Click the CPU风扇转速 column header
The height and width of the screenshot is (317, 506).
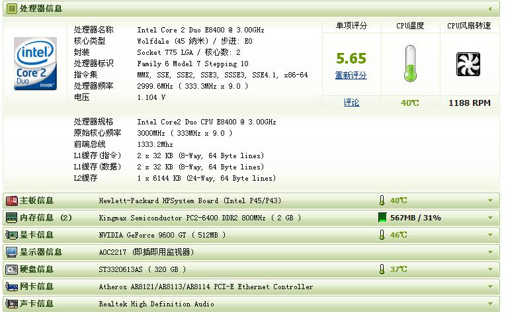point(469,26)
